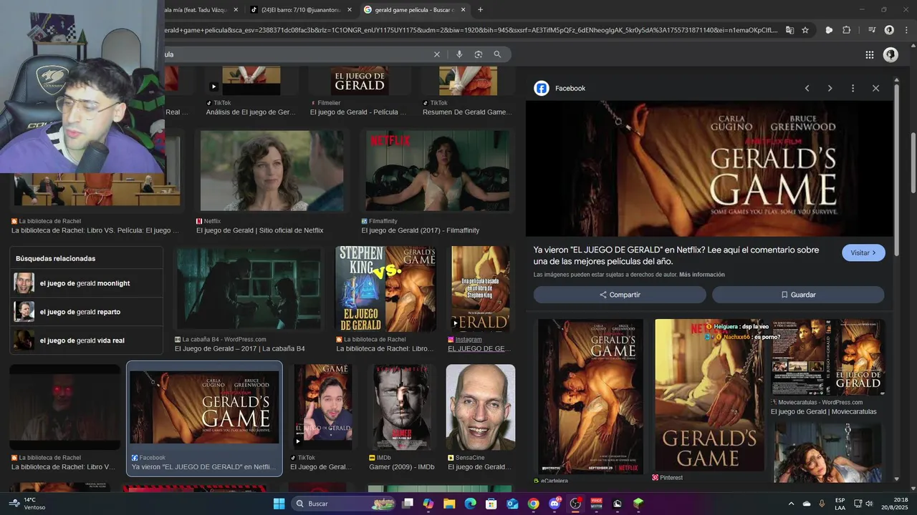The height and width of the screenshot is (515, 917).
Task: Open TikTok 'El Juego de Geral...' video thumbnail
Action: pos(322,407)
